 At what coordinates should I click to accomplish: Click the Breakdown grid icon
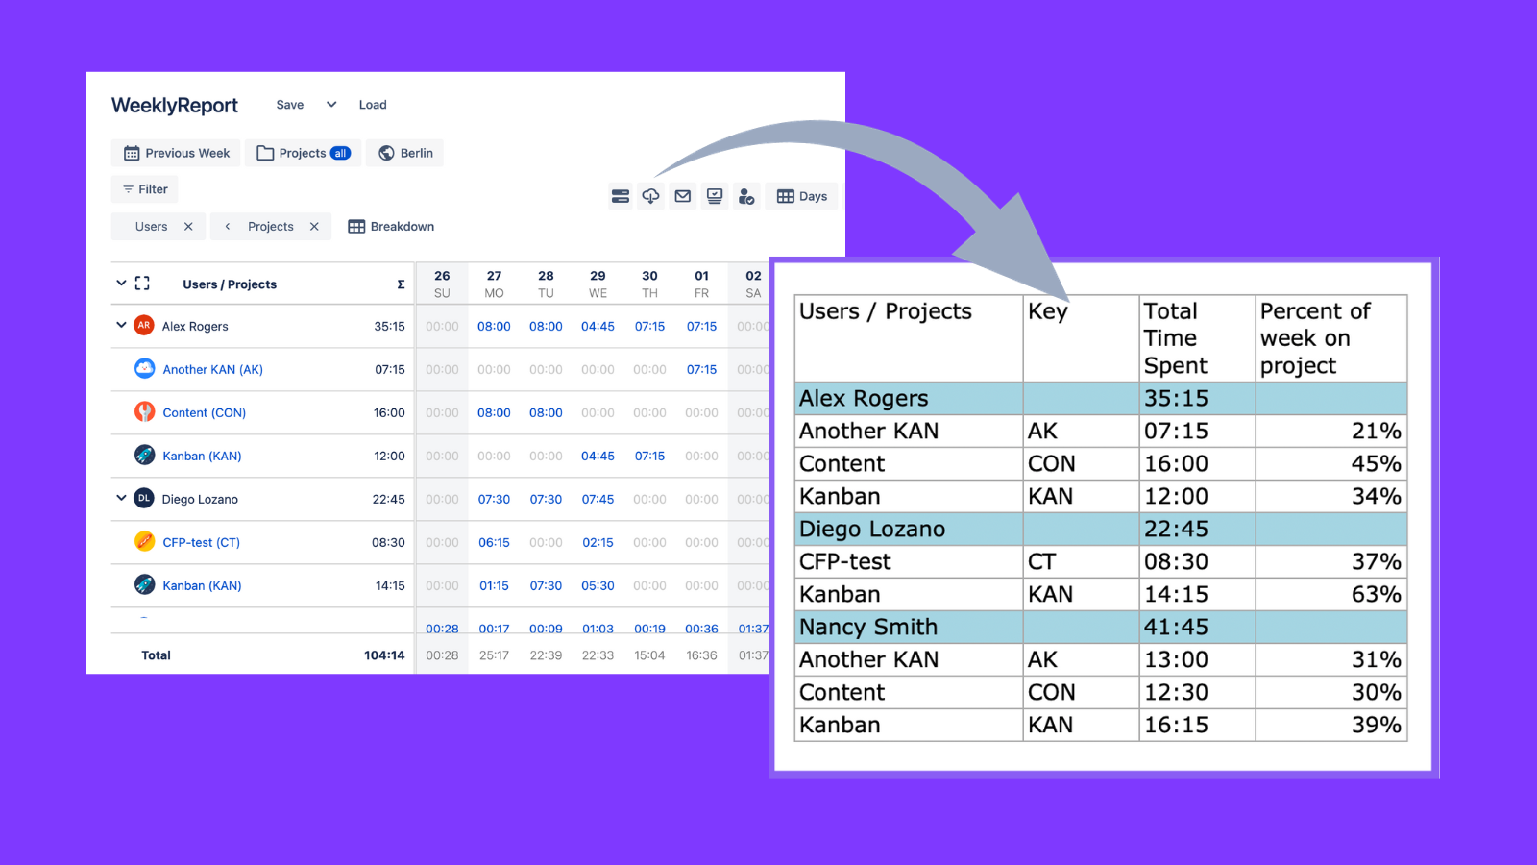(355, 226)
